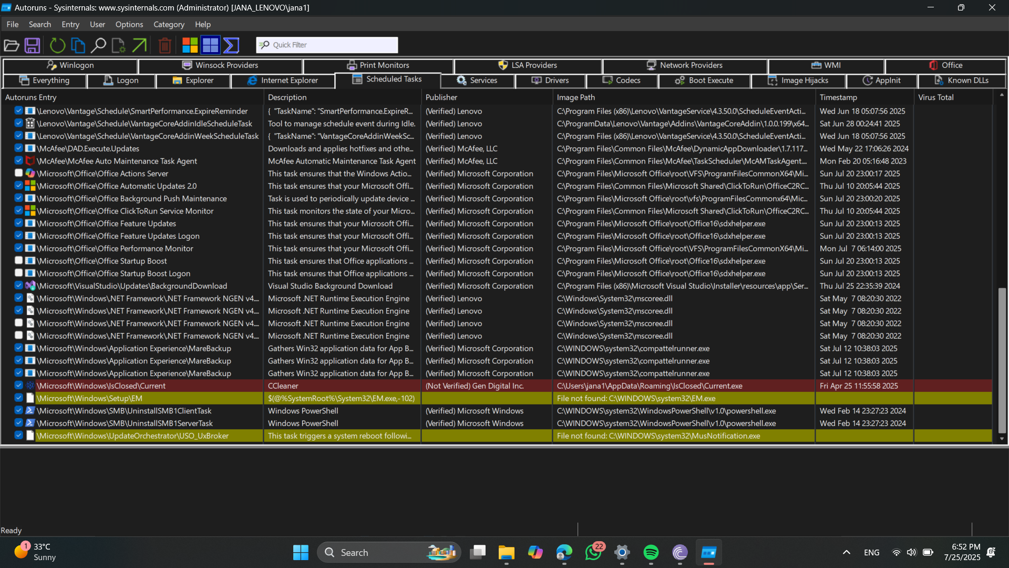Open the User menu
Image resolution: width=1009 pixels, height=568 pixels.
(97, 24)
